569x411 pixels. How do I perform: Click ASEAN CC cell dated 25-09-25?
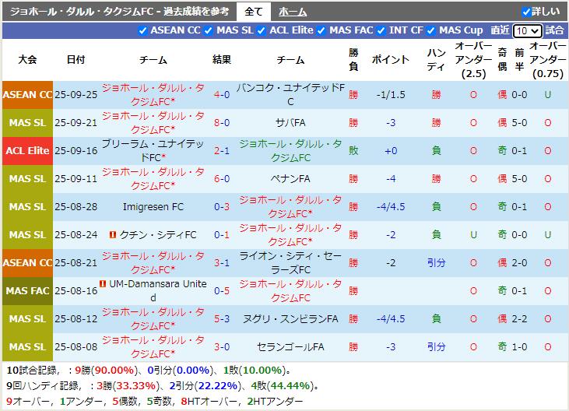tap(27, 95)
